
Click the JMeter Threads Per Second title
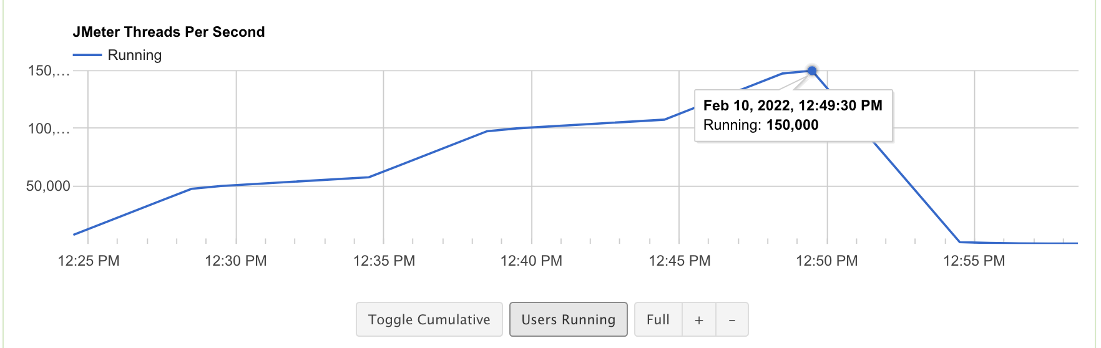click(169, 32)
